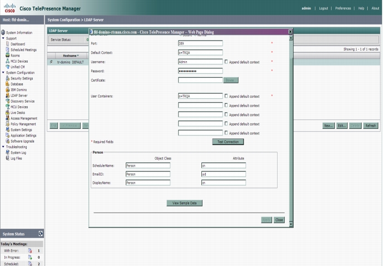Click the IBM Domino icon
Screen dimensions: 390x266
pyautogui.click(x=7, y=89)
